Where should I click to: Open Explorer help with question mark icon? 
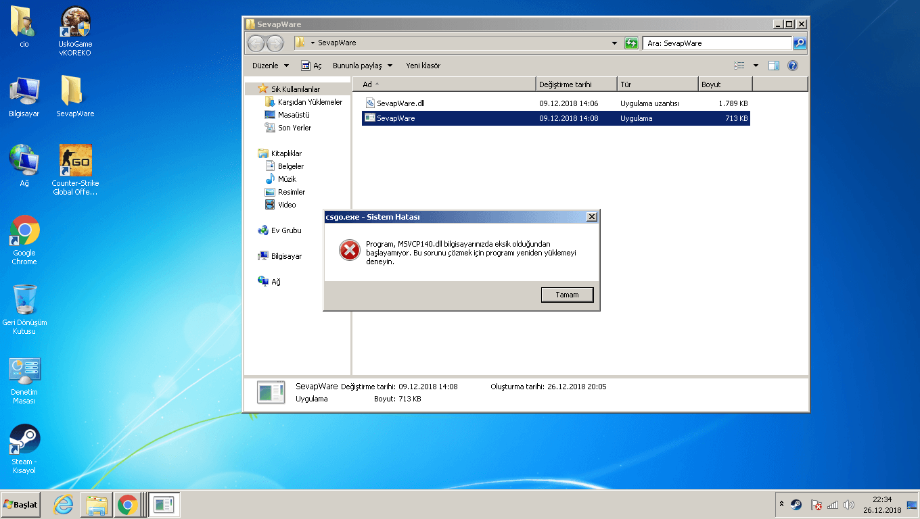tap(793, 66)
